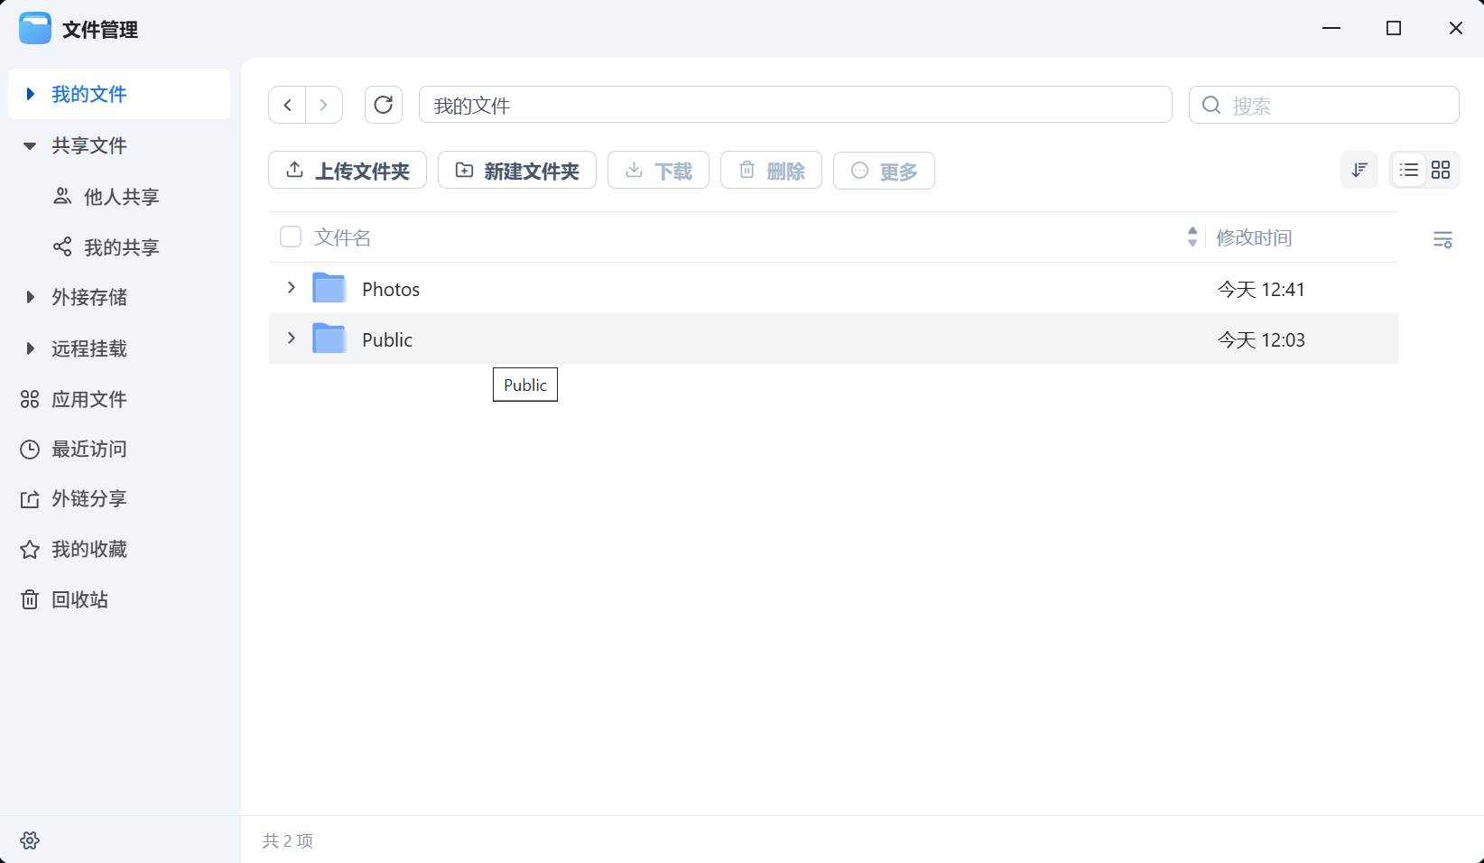
Task: Refresh the current folder listing
Action: 384,105
